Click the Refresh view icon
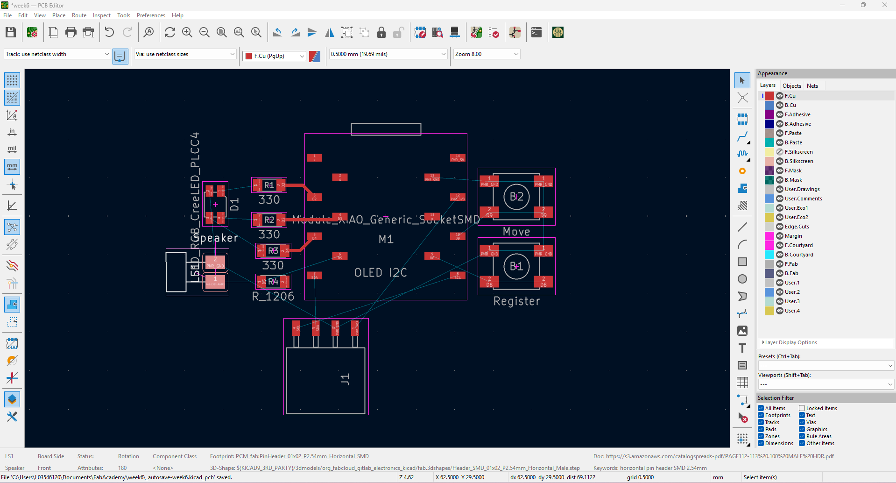896x483 pixels. pos(170,32)
